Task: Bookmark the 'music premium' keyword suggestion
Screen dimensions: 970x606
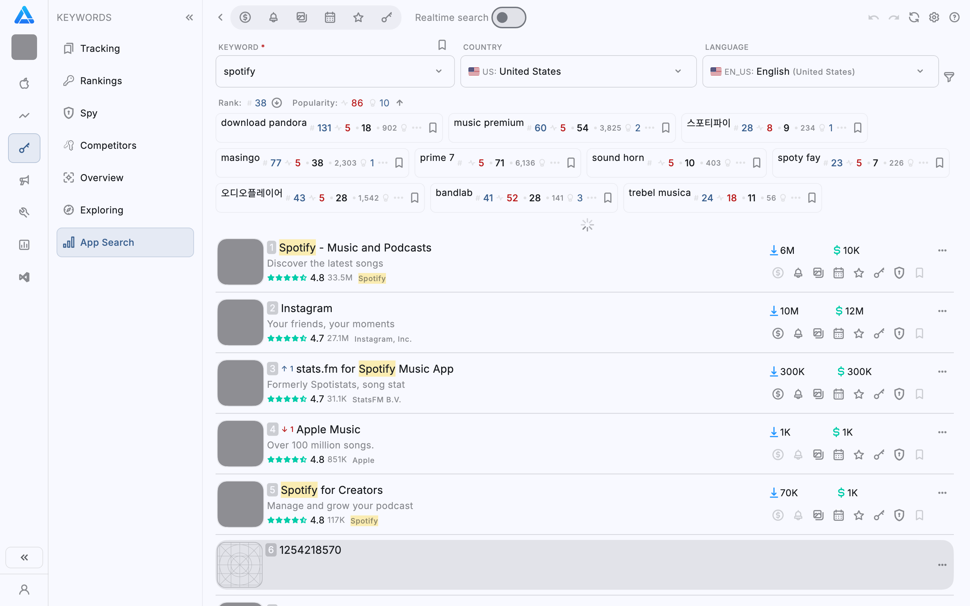Action: click(x=666, y=128)
